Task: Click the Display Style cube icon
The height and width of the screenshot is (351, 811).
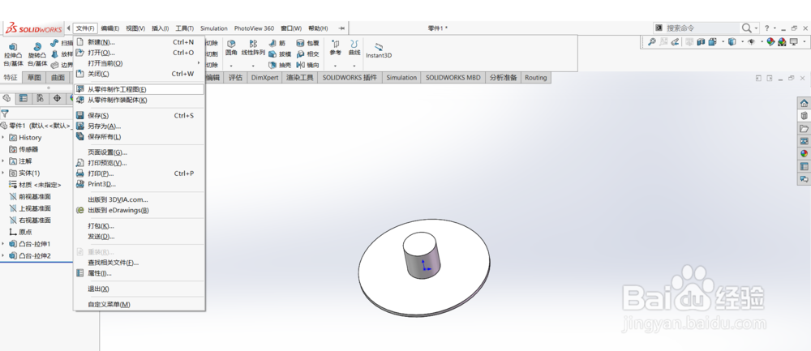Action: (732, 42)
